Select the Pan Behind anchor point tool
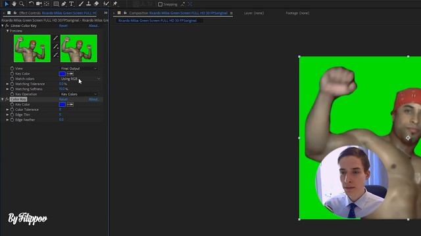The image size is (421, 236). (x=47, y=4)
